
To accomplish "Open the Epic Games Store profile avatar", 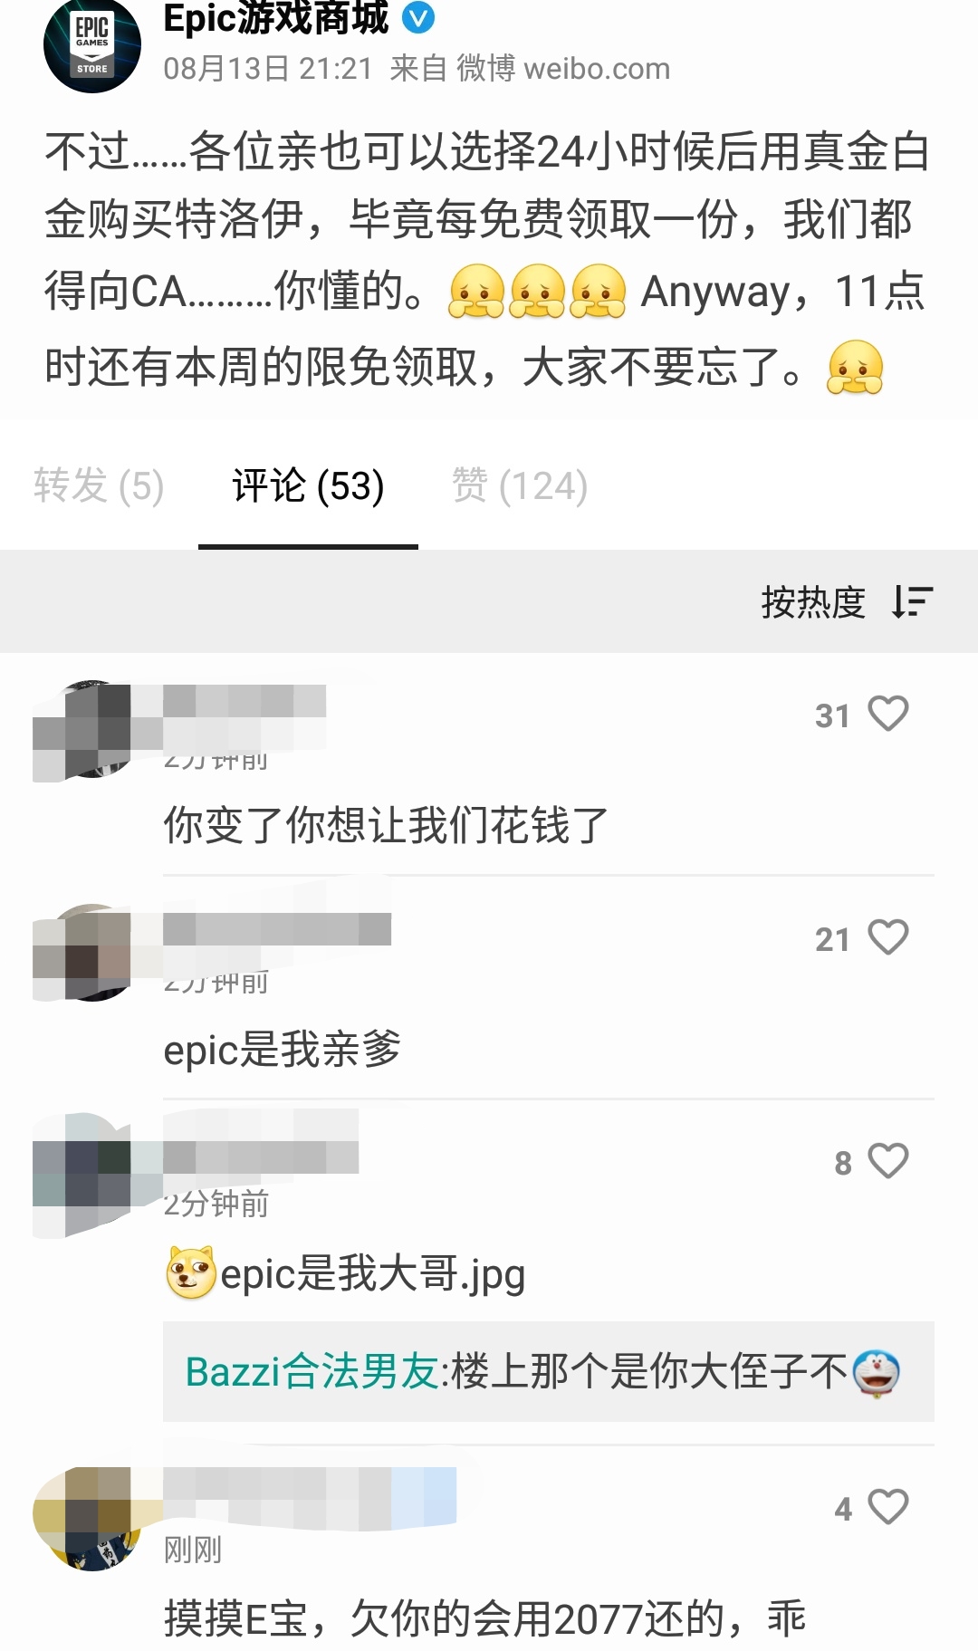I will (x=91, y=45).
